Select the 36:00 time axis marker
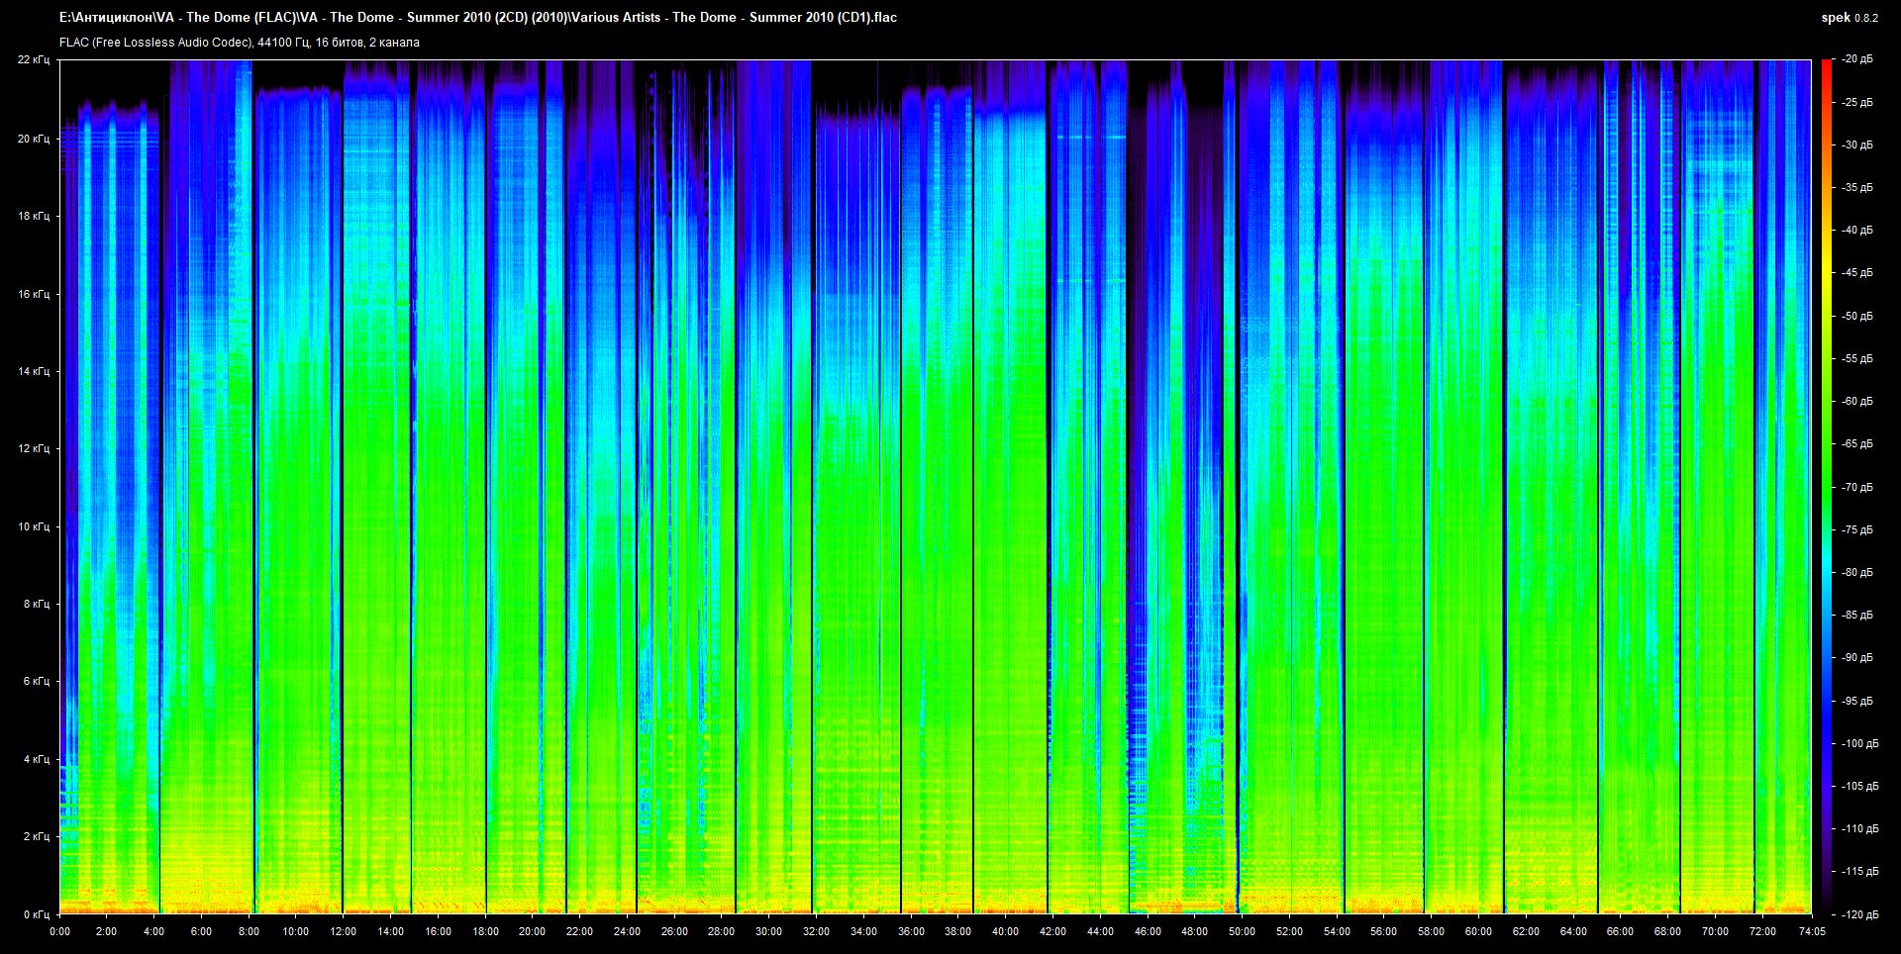 click(911, 931)
